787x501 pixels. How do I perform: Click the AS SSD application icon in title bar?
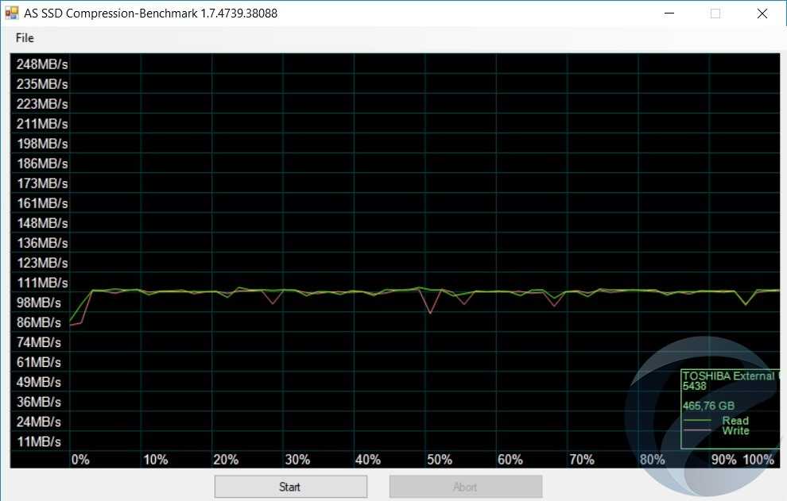pyautogui.click(x=12, y=13)
